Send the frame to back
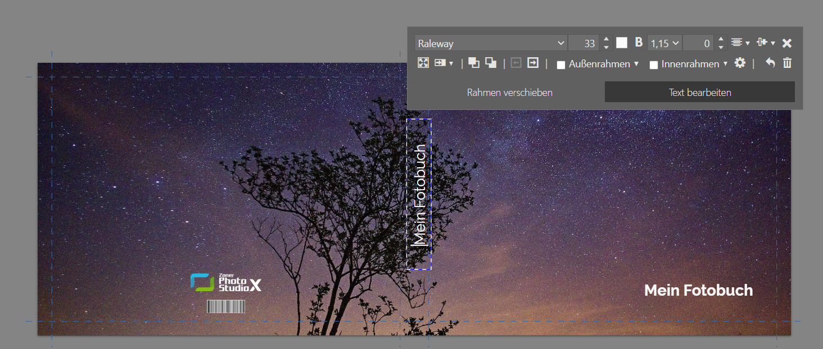The image size is (823, 349). click(x=491, y=63)
